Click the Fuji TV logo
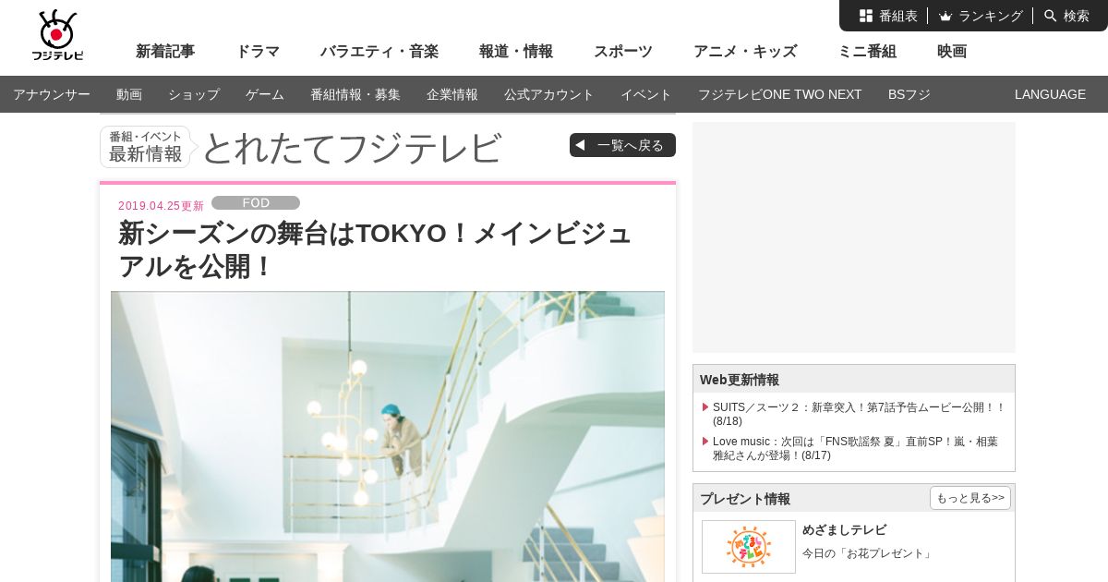 pos(57,35)
